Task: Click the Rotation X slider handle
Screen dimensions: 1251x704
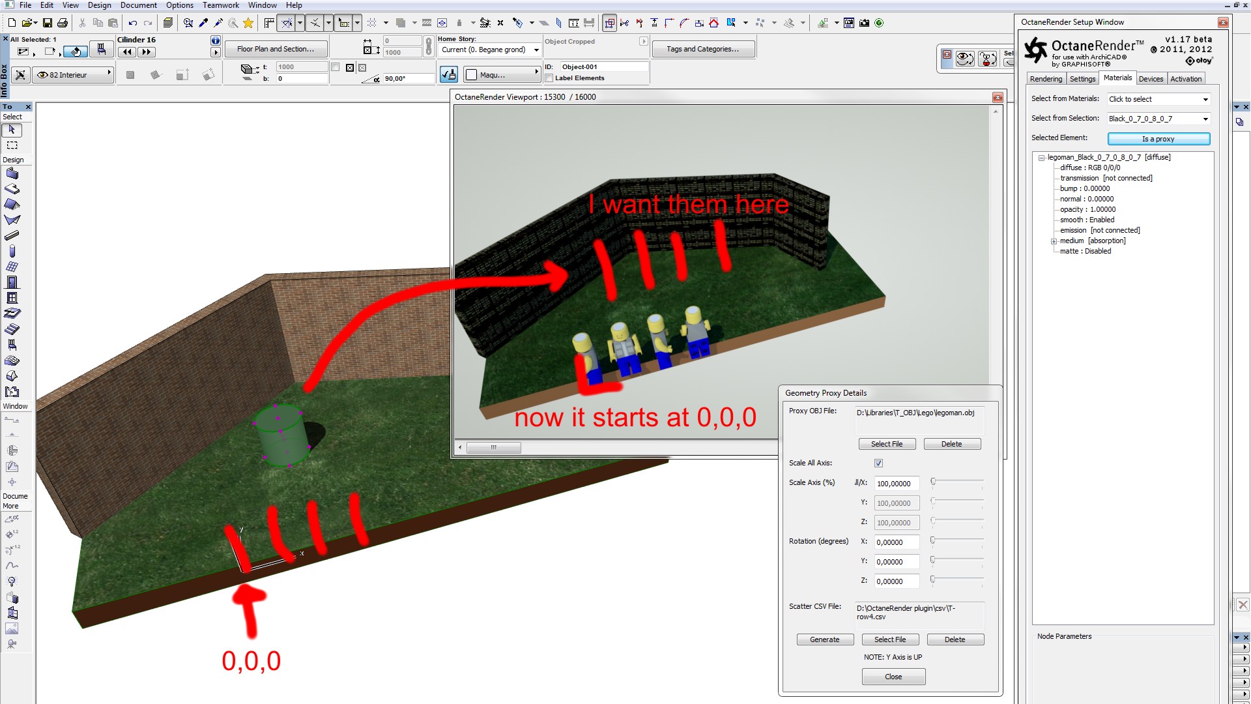Action: (933, 540)
